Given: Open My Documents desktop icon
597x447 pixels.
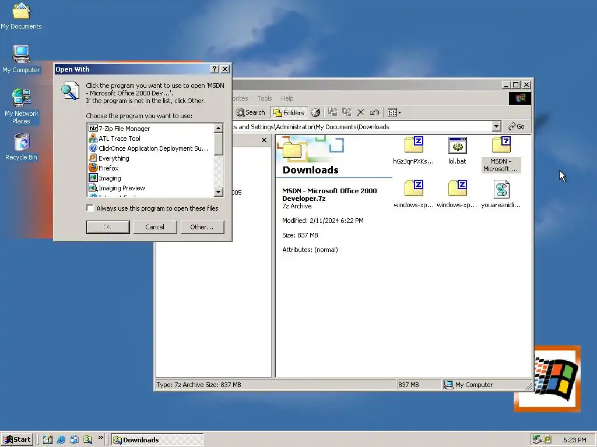Looking at the screenshot, I should (x=21, y=16).
